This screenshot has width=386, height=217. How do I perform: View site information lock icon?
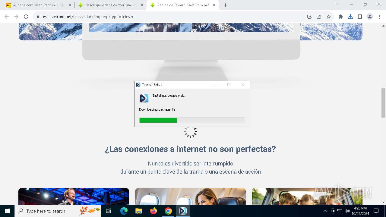[38, 17]
